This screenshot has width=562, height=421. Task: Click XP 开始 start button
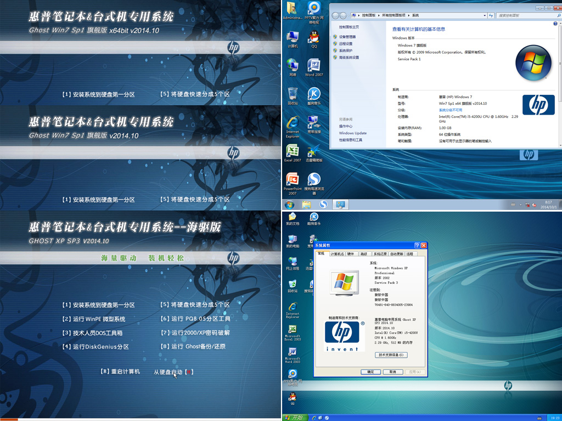pyautogui.click(x=294, y=418)
